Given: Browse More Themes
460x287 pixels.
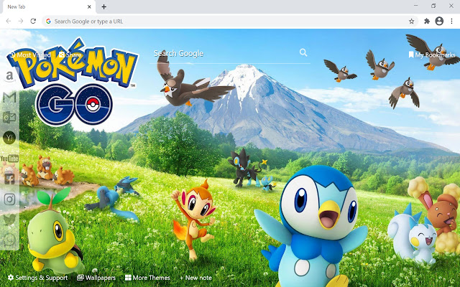Looking at the screenshot, I should pyautogui.click(x=147, y=278).
